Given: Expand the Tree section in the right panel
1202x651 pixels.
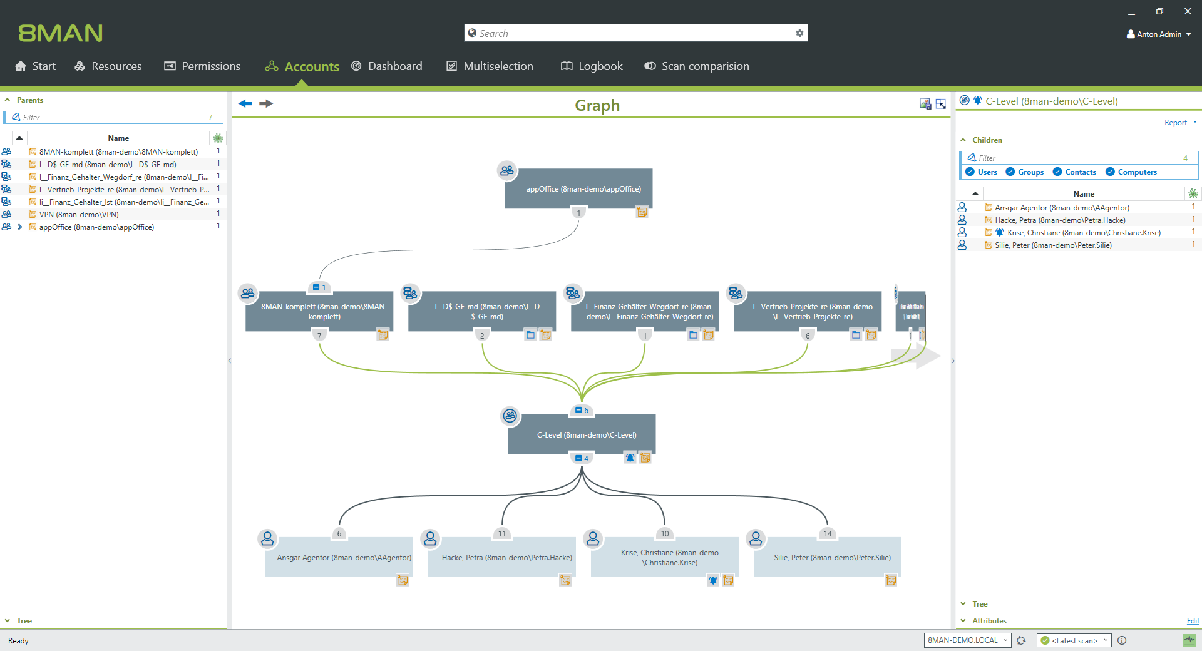Looking at the screenshot, I should [963, 604].
